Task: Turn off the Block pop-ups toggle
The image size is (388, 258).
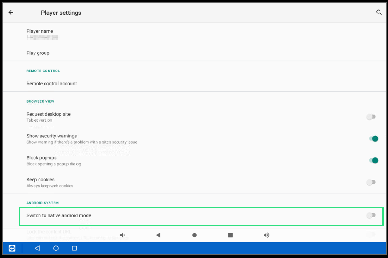Action: (x=373, y=161)
